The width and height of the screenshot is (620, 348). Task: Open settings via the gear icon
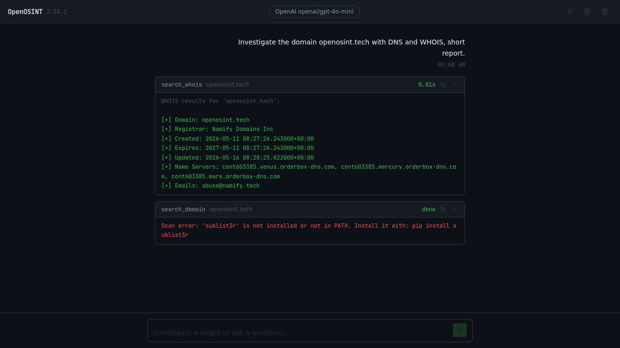[587, 12]
